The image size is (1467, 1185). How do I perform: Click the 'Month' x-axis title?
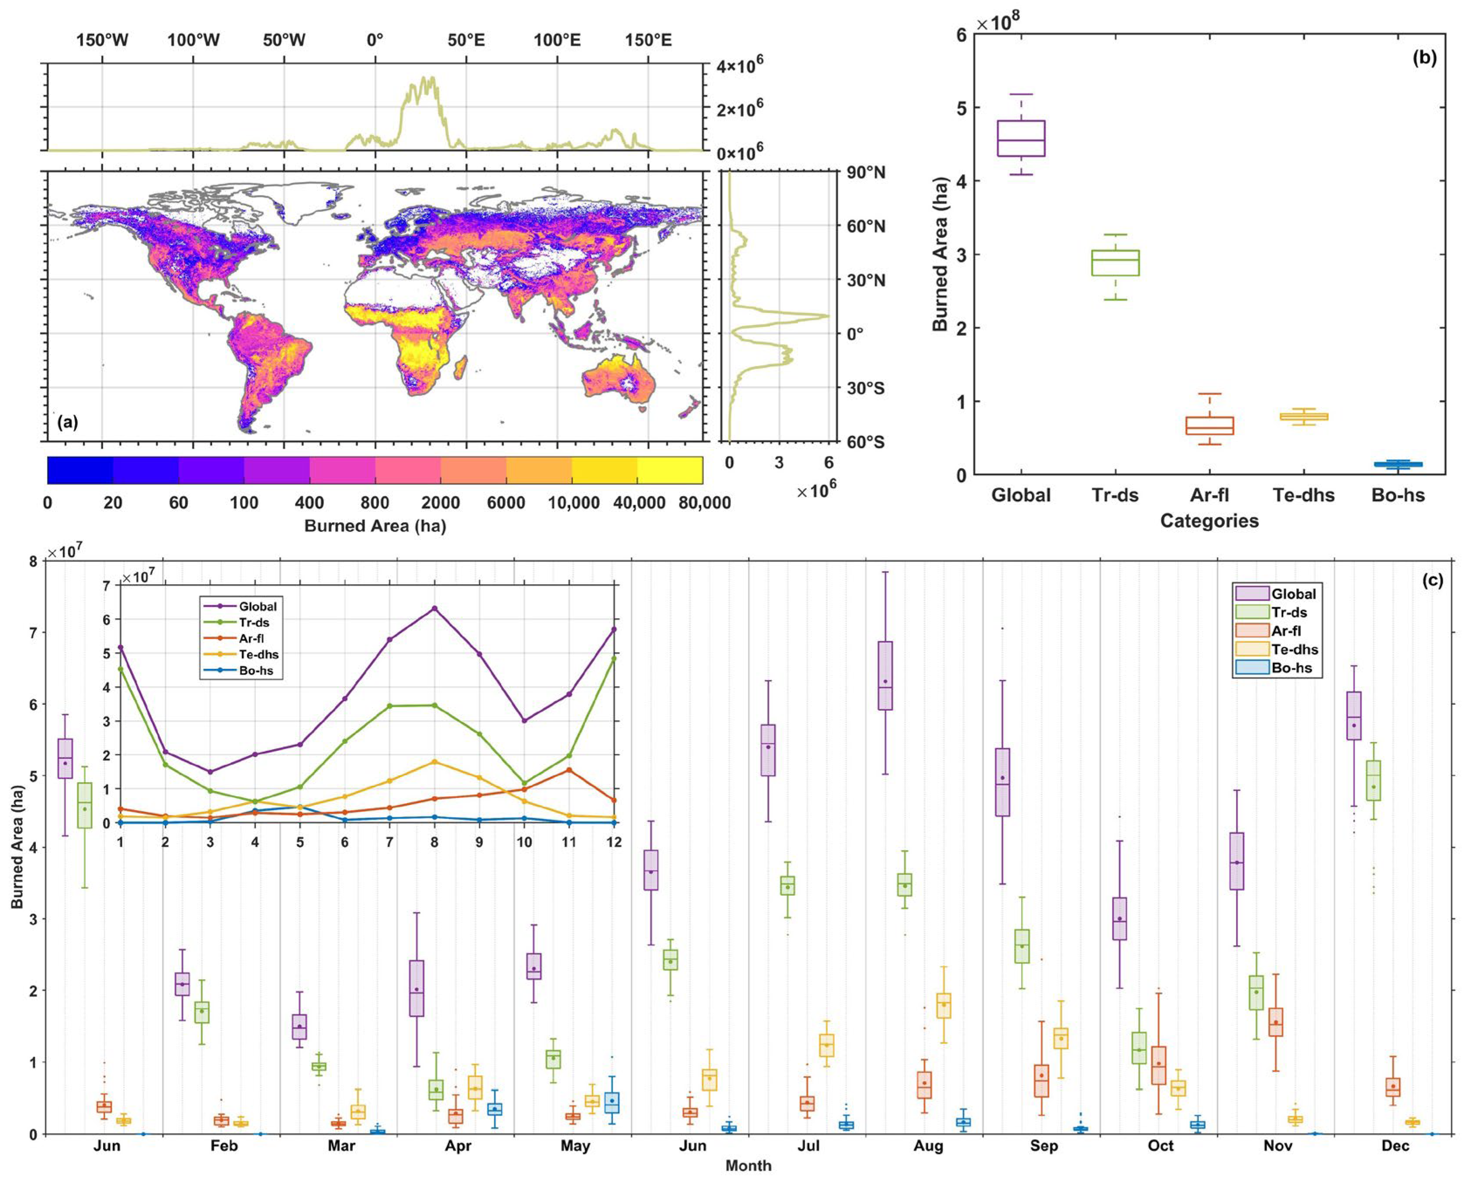(748, 1166)
